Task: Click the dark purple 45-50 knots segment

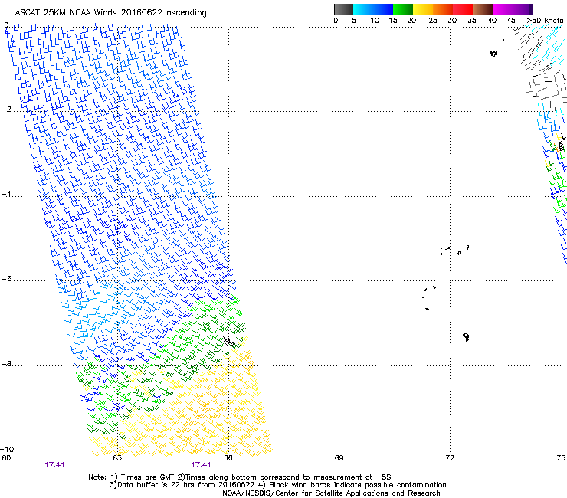Action: 523,9
